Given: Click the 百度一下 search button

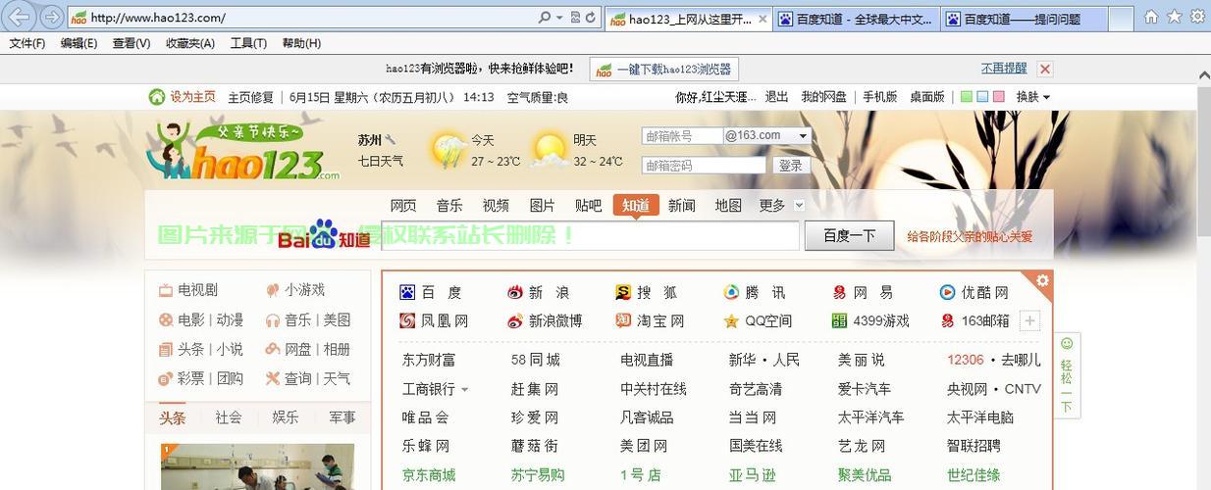Looking at the screenshot, I should pyautogui.click(x=850, y=235).
